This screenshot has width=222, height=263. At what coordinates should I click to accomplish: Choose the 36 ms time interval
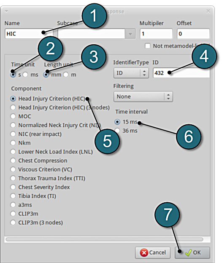tap(117, 131)
